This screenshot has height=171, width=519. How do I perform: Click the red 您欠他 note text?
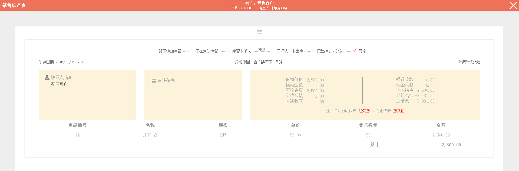tap(399, 111)
